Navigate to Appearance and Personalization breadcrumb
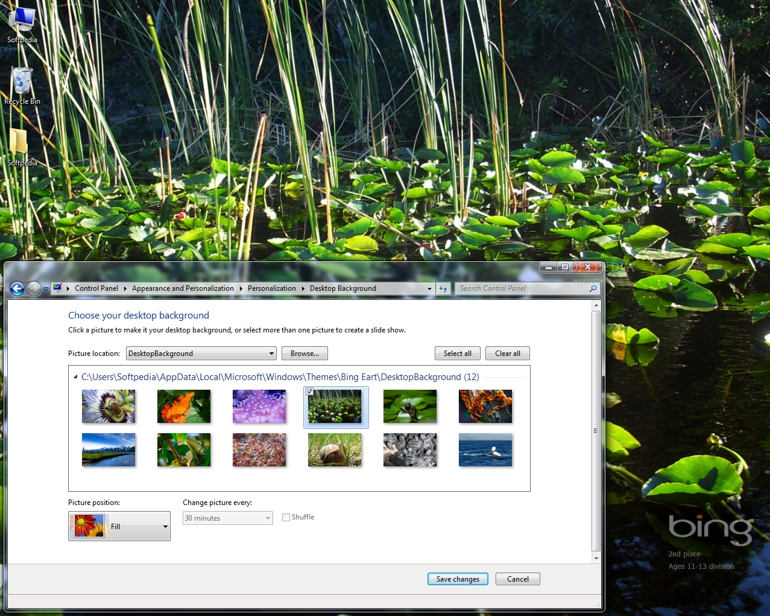The height and width of the screenshot is (616, 770). click(183, 288)
